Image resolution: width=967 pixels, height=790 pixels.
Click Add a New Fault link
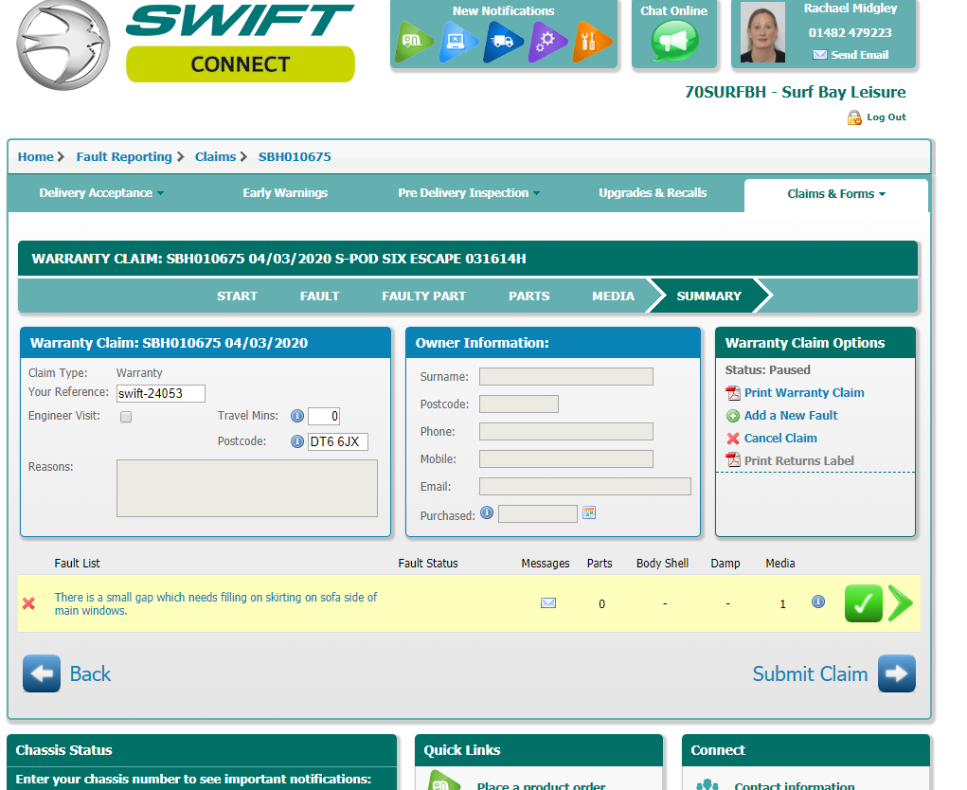tap(791, 416)
